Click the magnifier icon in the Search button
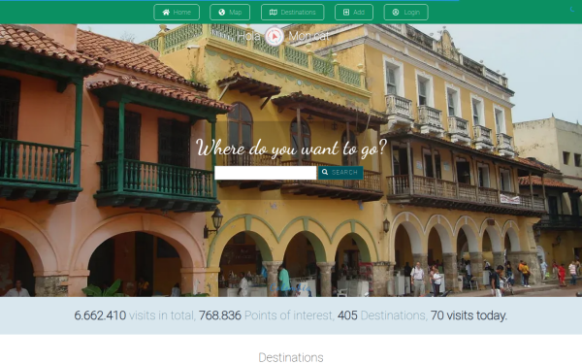 (325, 172)
